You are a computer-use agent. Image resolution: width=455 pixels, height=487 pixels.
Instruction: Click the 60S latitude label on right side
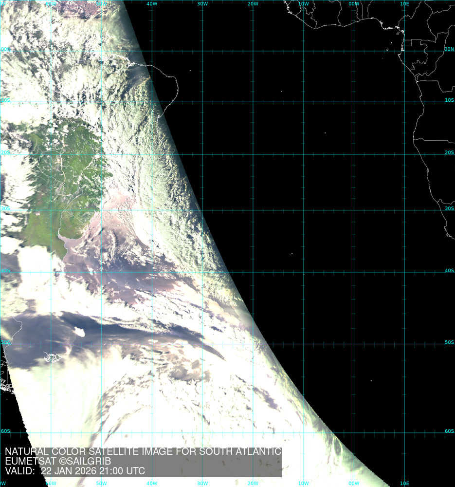pyautogui.click(x=449, y=431)
